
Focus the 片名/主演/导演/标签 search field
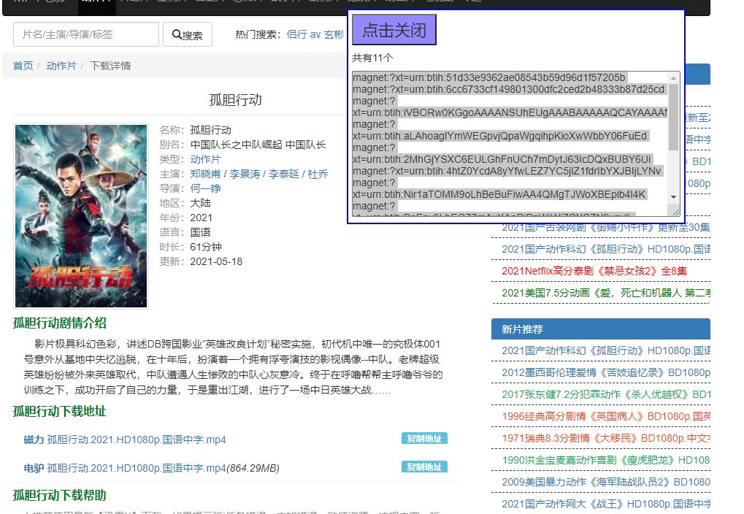(86, 34)
